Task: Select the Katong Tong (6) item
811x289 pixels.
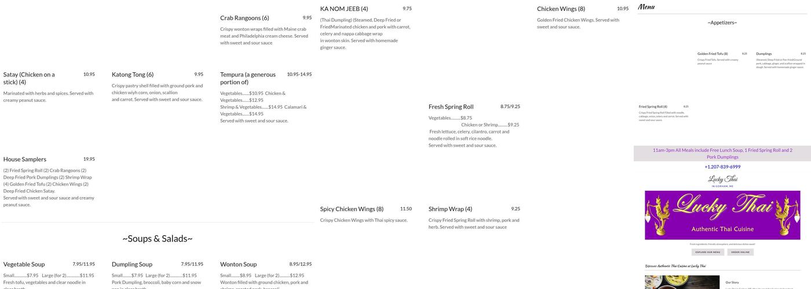Action: (133, 75)
